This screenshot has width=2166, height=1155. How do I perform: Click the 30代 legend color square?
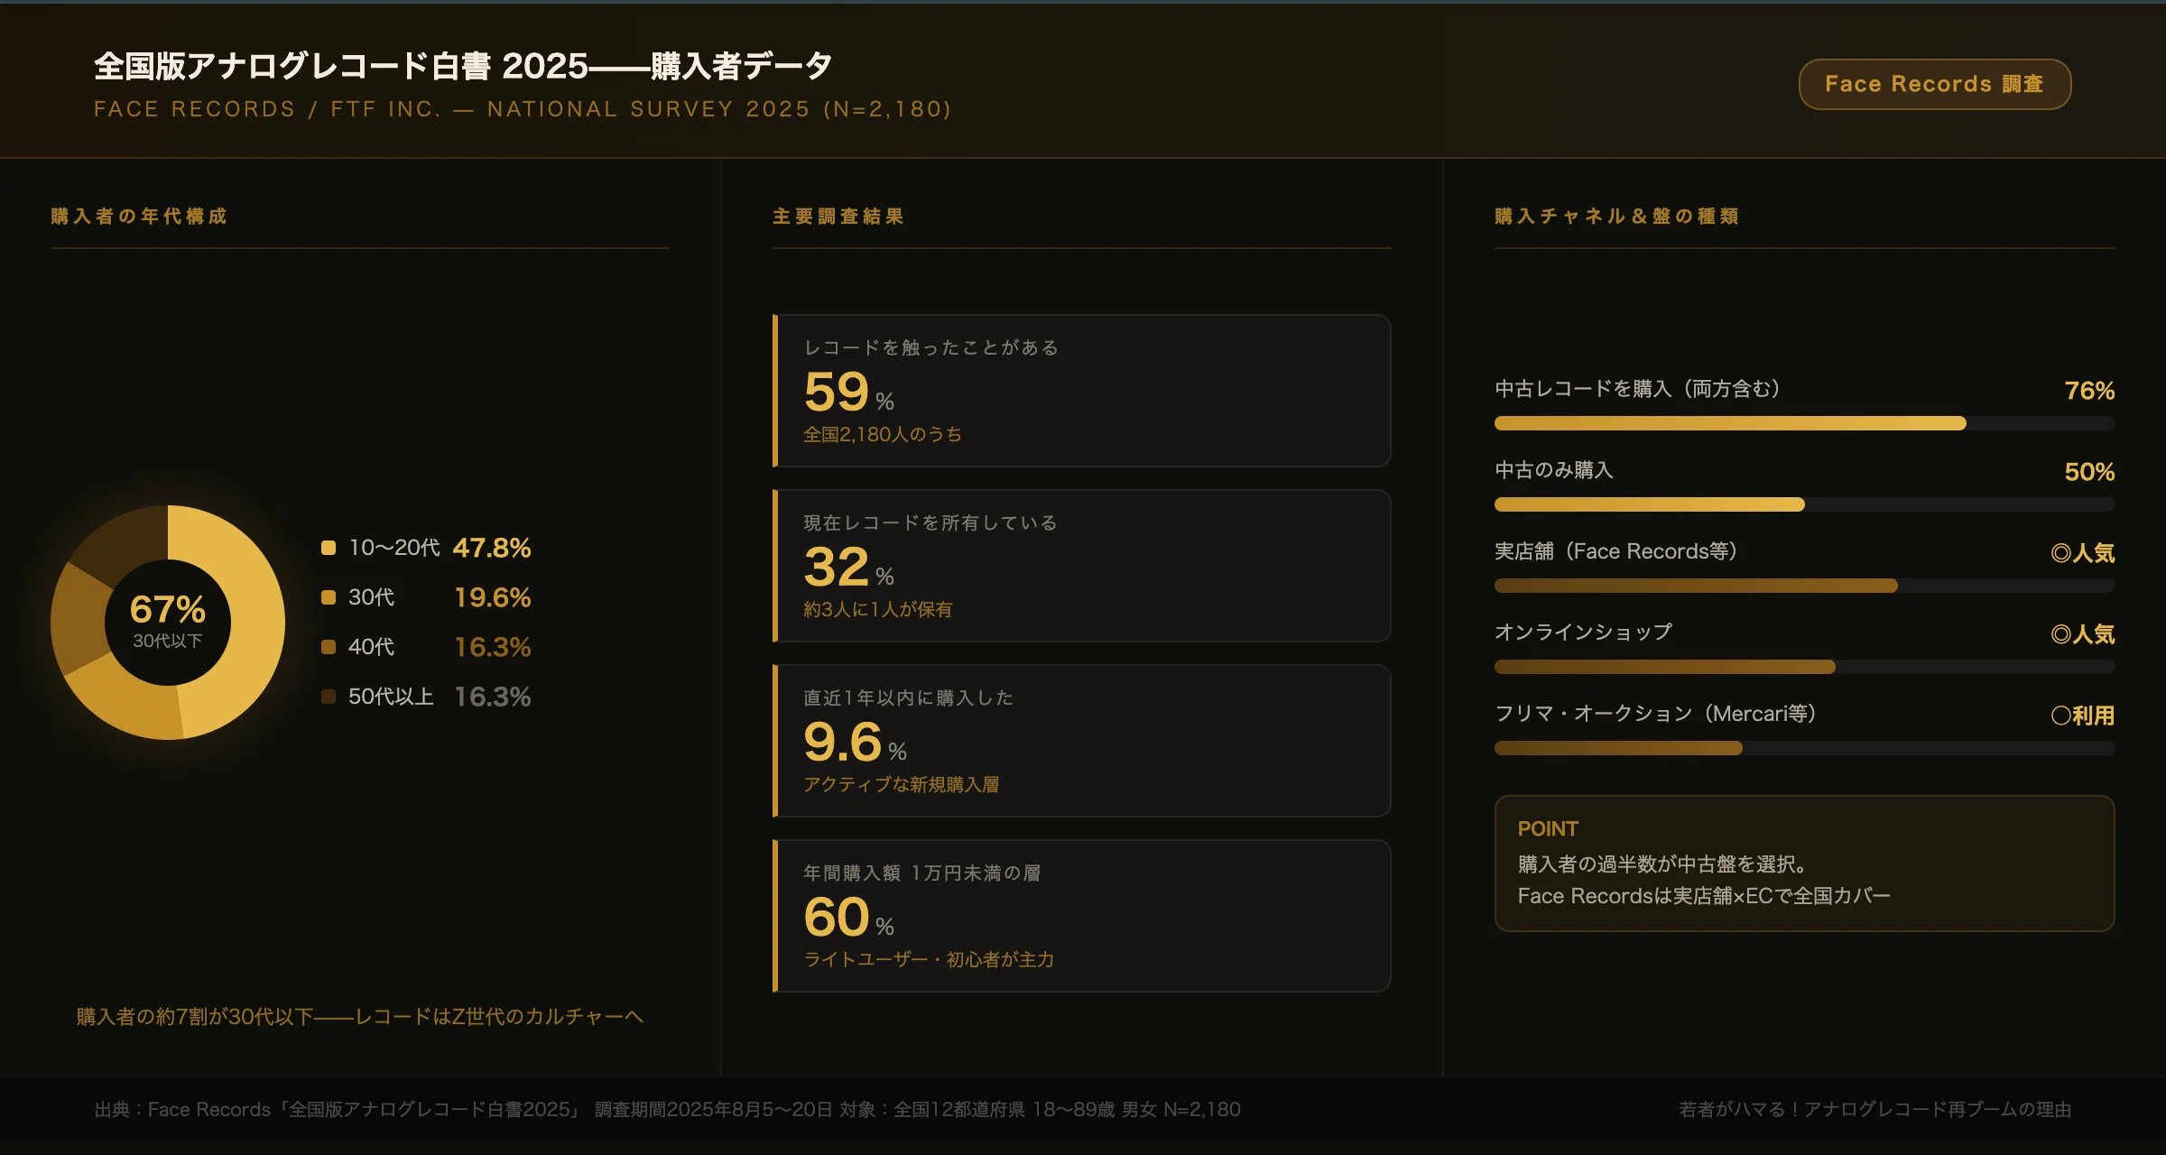pyautogui.click(x=329, y=597)
